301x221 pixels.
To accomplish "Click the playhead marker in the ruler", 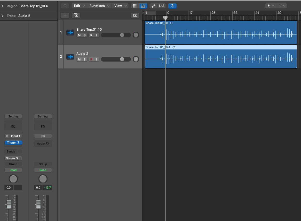I will (165, 18).
